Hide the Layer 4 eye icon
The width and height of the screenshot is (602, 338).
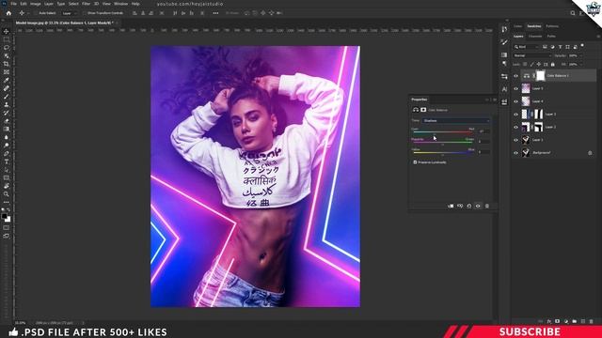click(x=515, y=101)
